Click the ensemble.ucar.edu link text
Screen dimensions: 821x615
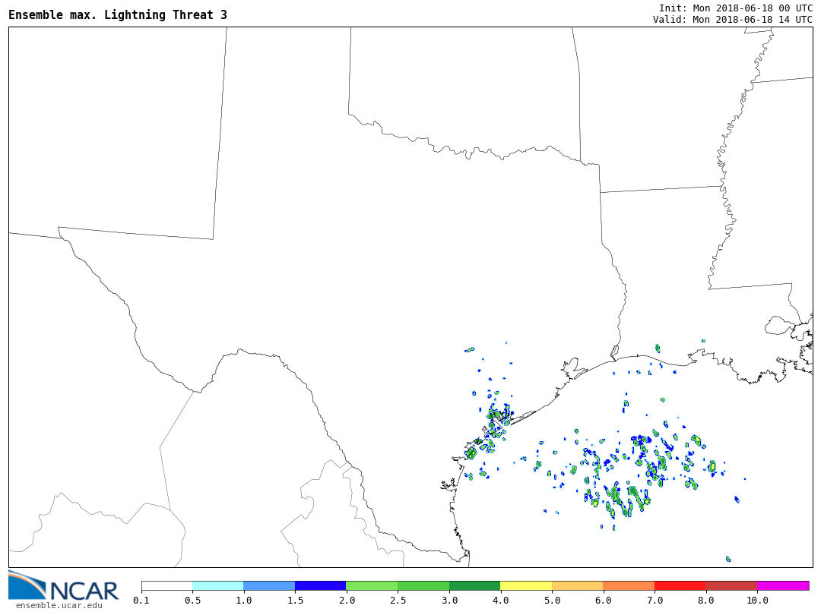click(x=59, y=605)
